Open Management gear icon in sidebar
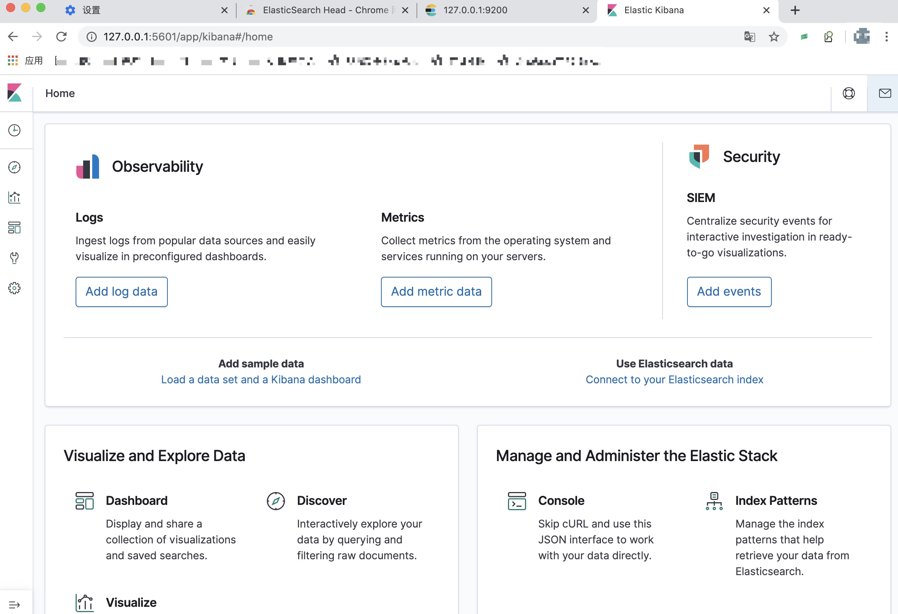898x614 pixels. [x=14, y=288]
